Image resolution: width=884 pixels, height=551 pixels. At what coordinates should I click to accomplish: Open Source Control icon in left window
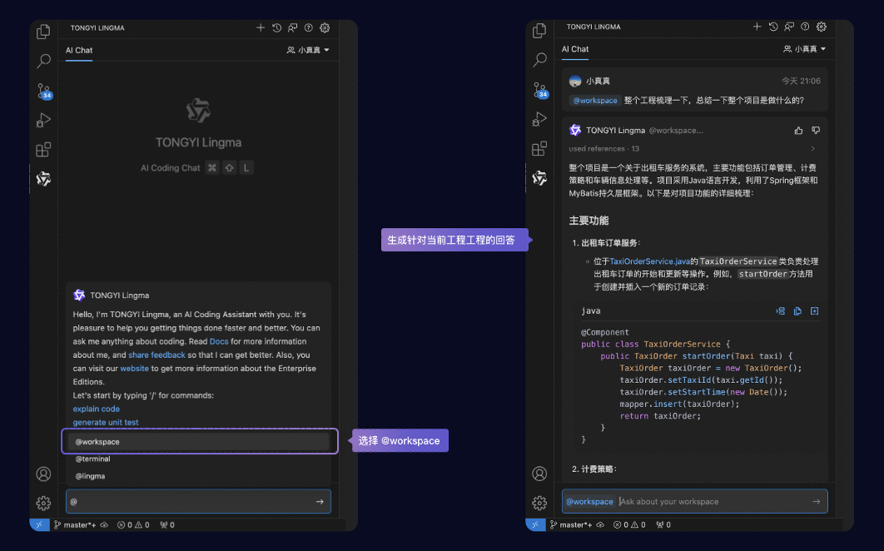click(x=44, y=91)
